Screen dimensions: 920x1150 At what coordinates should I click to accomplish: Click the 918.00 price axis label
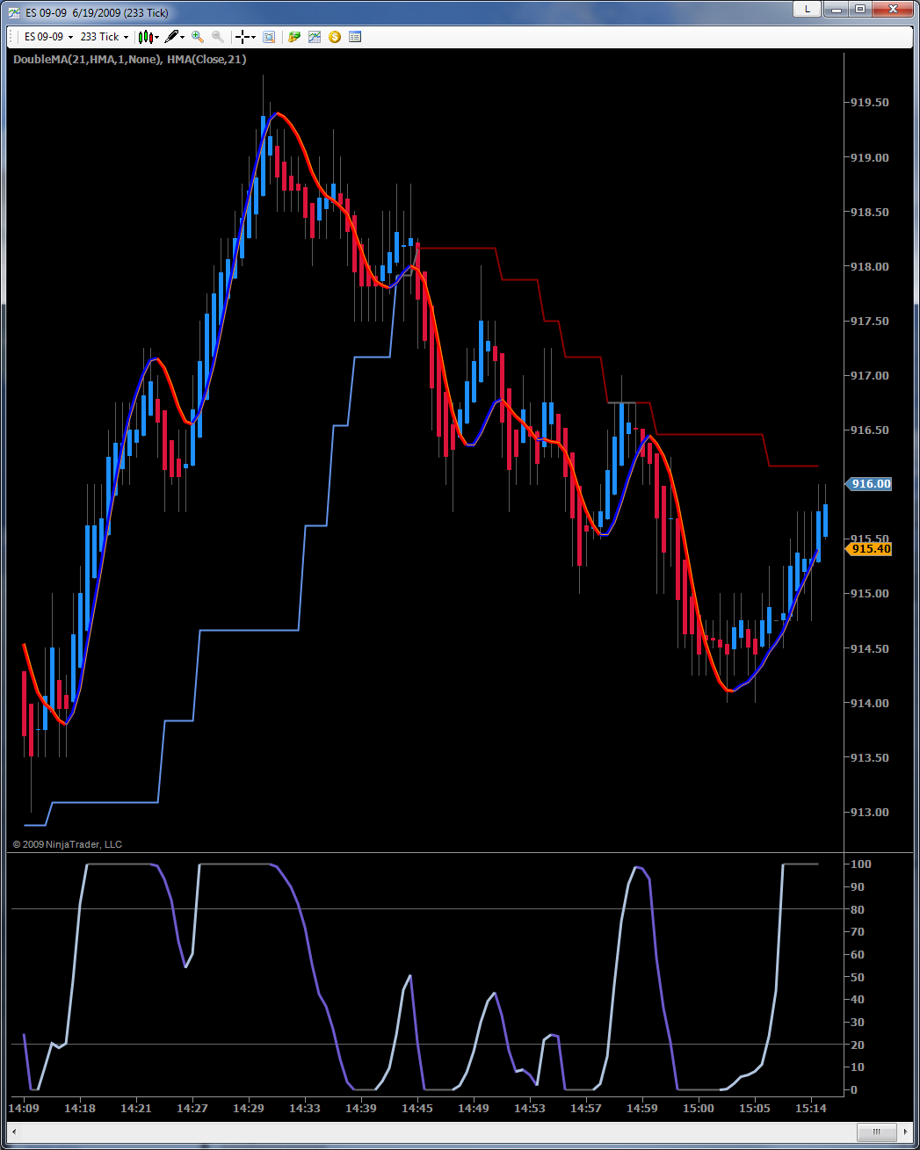[870, 267]
